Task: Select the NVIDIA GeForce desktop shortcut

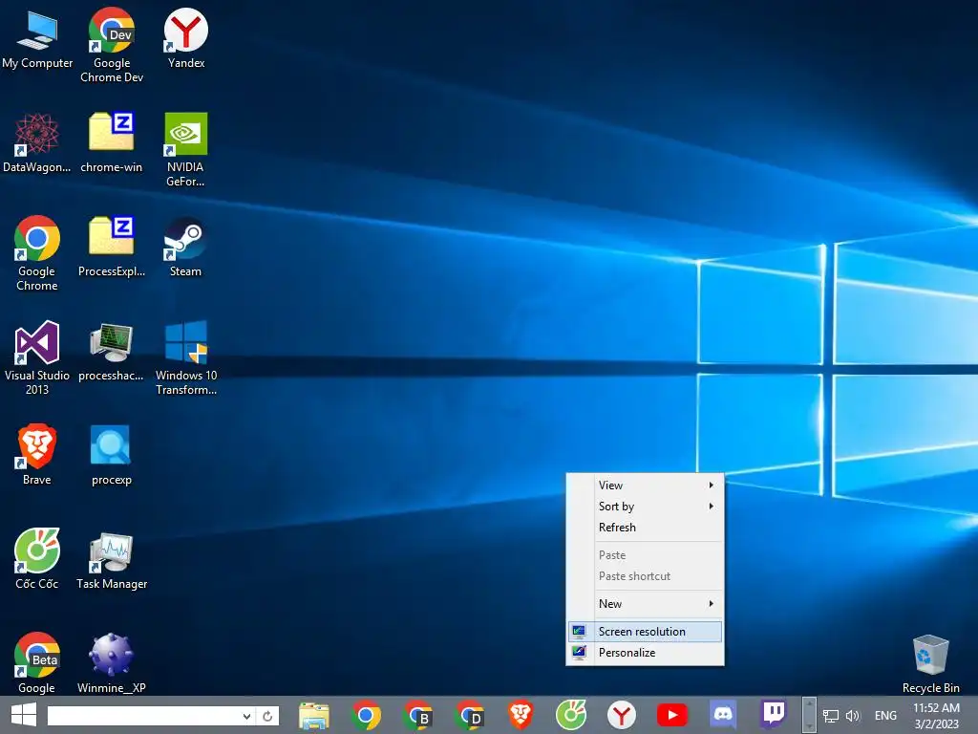Action: coord(185,150)
